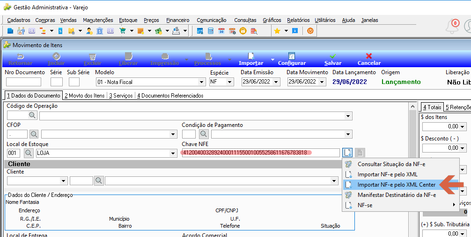Open the yellow box with gear icon
Image resolution: width=471 pixels, height=237 pixels.
click(71, 31)
